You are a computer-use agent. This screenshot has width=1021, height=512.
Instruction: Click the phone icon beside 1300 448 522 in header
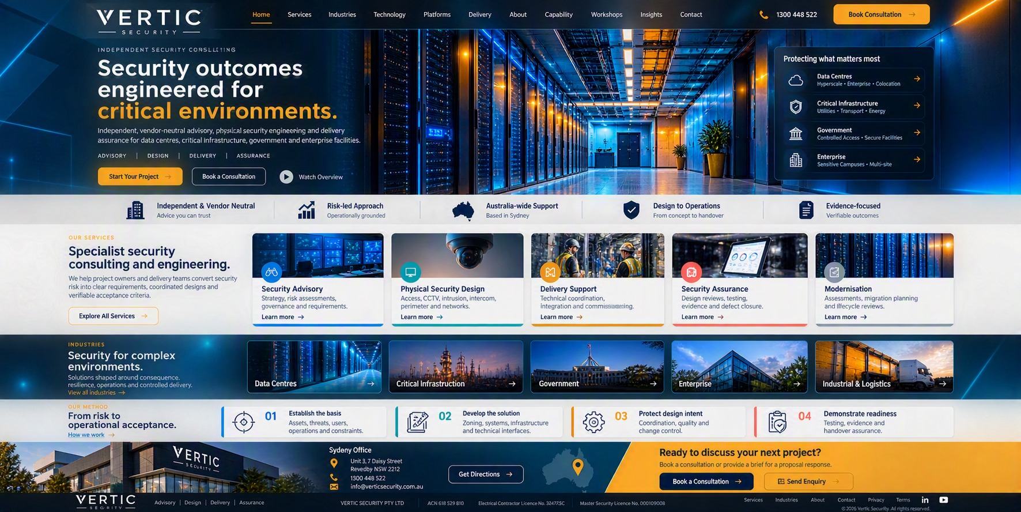[763, 15]
